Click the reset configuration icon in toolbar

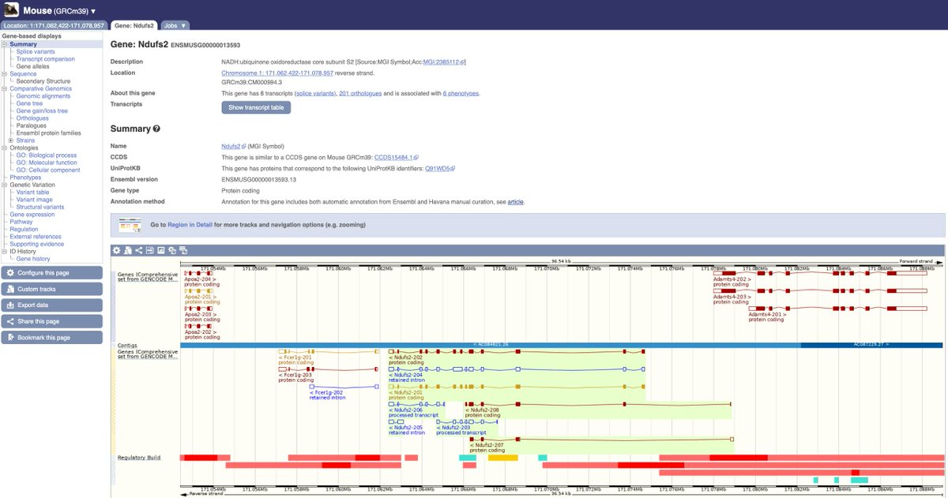pyautogui.click(x=171, y=250)
